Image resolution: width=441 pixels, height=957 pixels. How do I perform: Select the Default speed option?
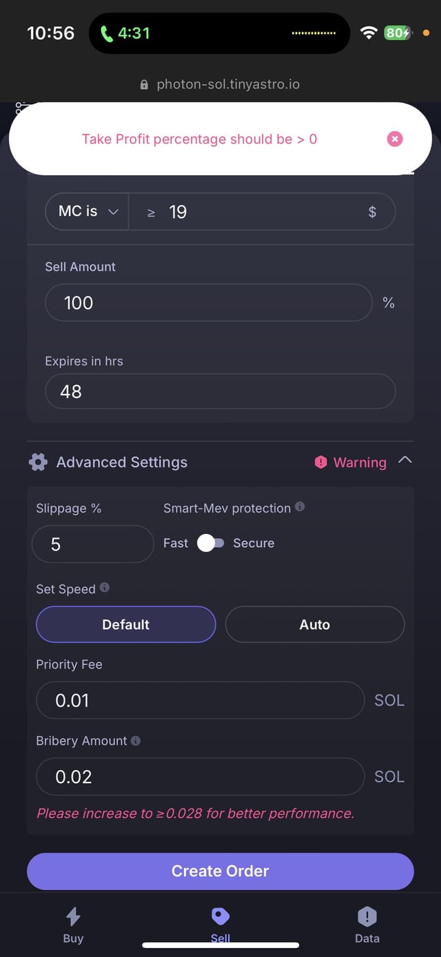(126, 624)
